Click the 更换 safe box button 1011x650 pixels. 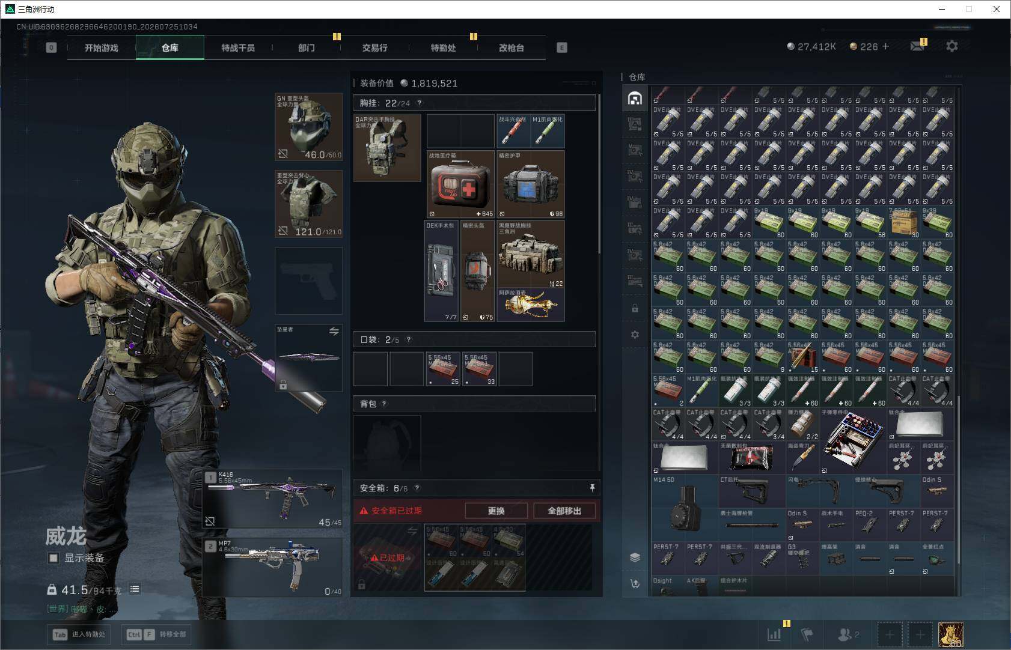coord(496,511)
